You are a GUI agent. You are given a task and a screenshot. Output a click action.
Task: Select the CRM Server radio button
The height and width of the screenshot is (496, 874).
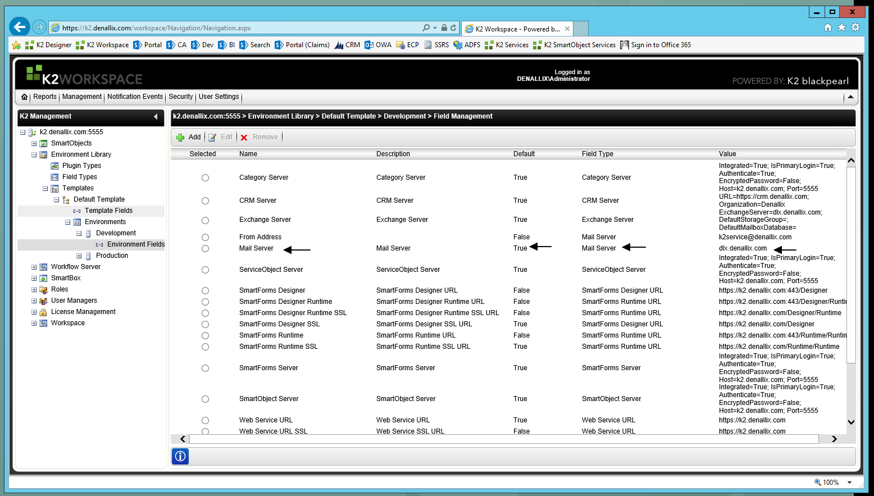[205, 201]
